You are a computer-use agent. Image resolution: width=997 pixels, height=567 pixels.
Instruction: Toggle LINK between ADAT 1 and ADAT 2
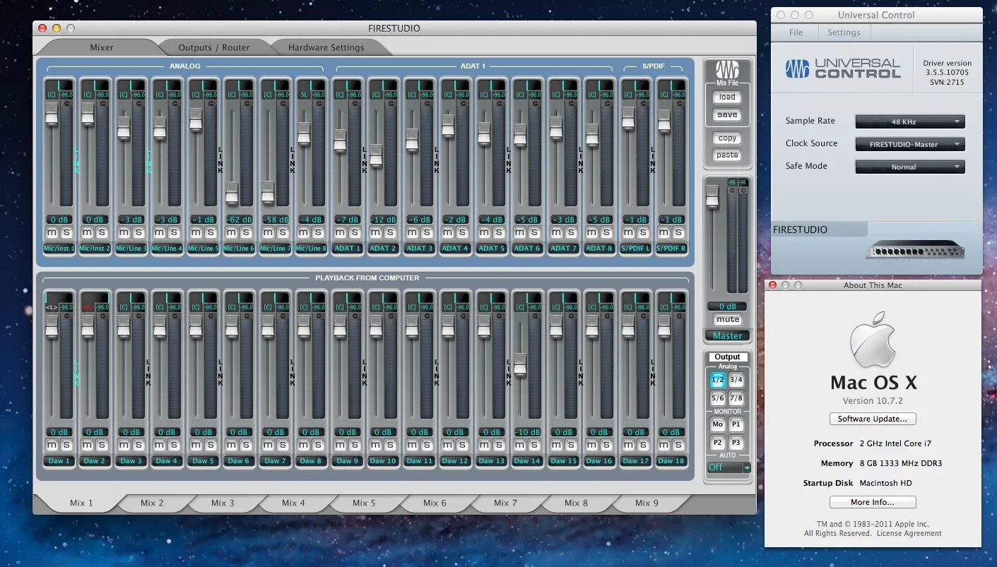(365, 160)
